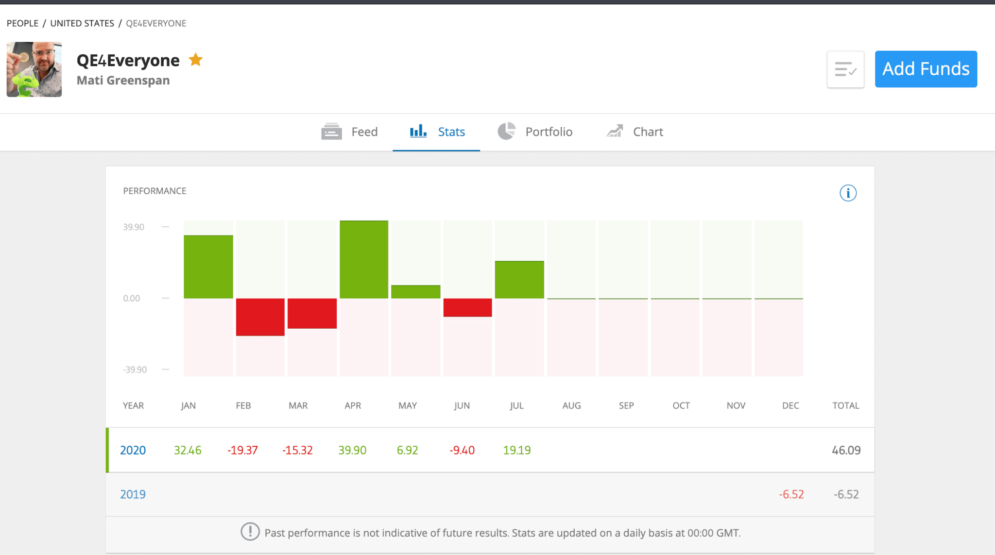Click Mati Greenspan profile photo
Image resolution: width=995 pixels, height=555 pixels.
[34, 69]
